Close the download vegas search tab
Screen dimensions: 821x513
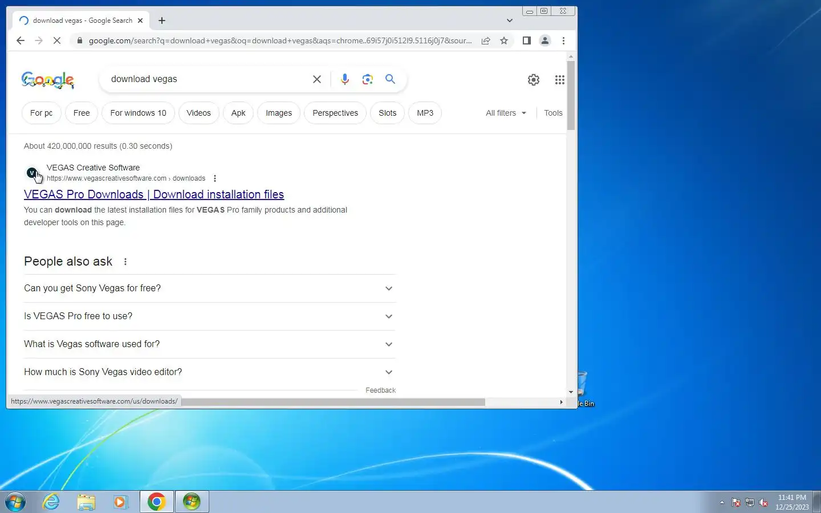click(140, 21)
